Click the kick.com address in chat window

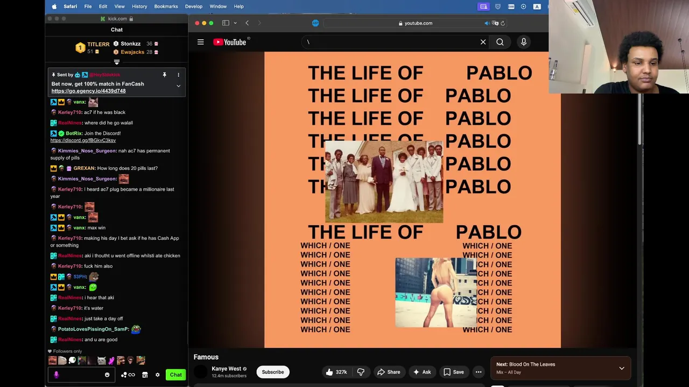117,19
